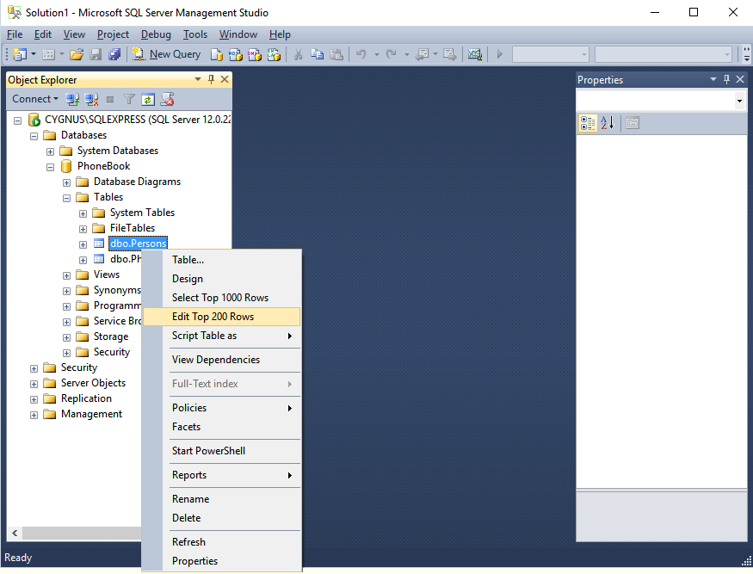Click the Stop icon in Object Explorer toolbar
Image resolution: width=753 pixels, height=574 pixels.
(110, 100)
